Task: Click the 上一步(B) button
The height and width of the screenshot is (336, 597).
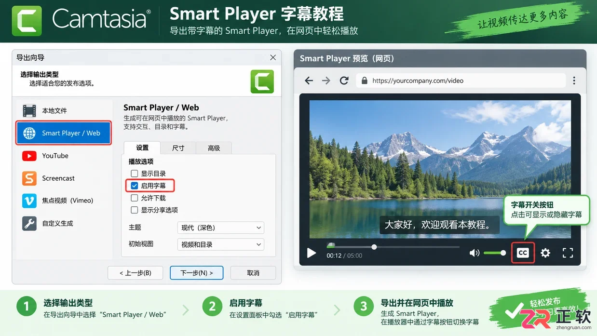Action: (136, 273)
